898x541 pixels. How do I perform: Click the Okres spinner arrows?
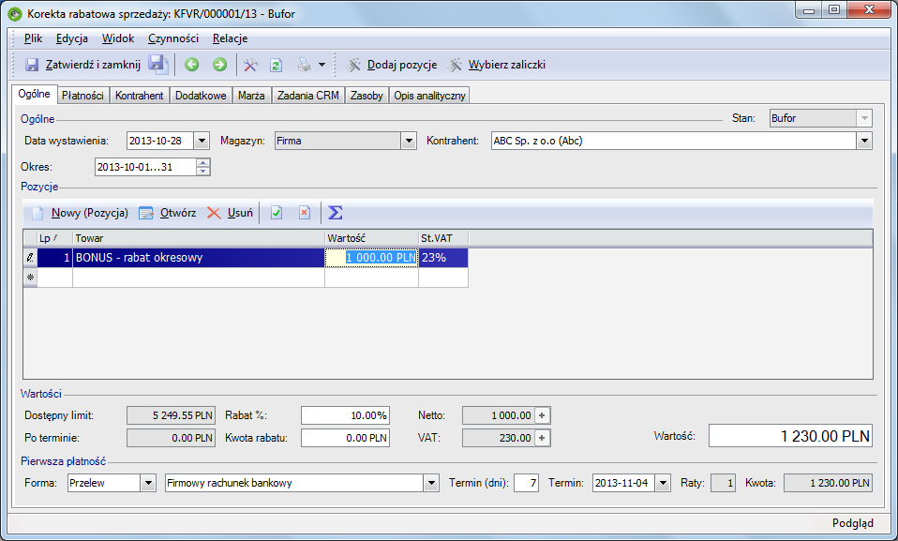[x=202, y=167]
